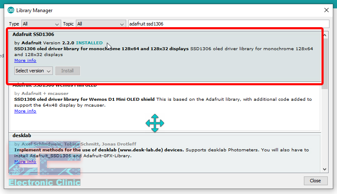Viewport: 337px width, 194px height.
Task: Click the scrollbar up arrow
Action: [x=325, y=35]
